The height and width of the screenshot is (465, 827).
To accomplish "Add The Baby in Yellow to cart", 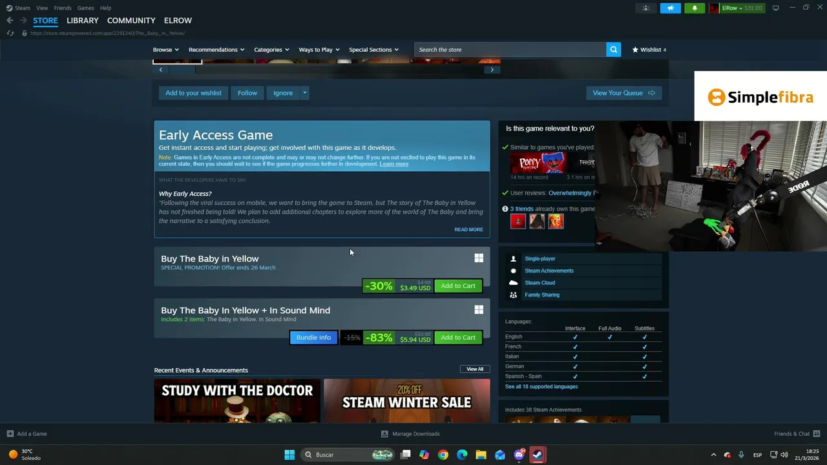I will click(458, 286).
